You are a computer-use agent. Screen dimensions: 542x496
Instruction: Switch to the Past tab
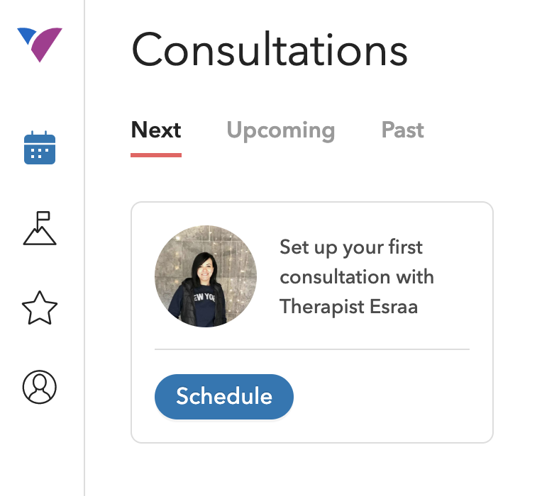coord(403,130)
